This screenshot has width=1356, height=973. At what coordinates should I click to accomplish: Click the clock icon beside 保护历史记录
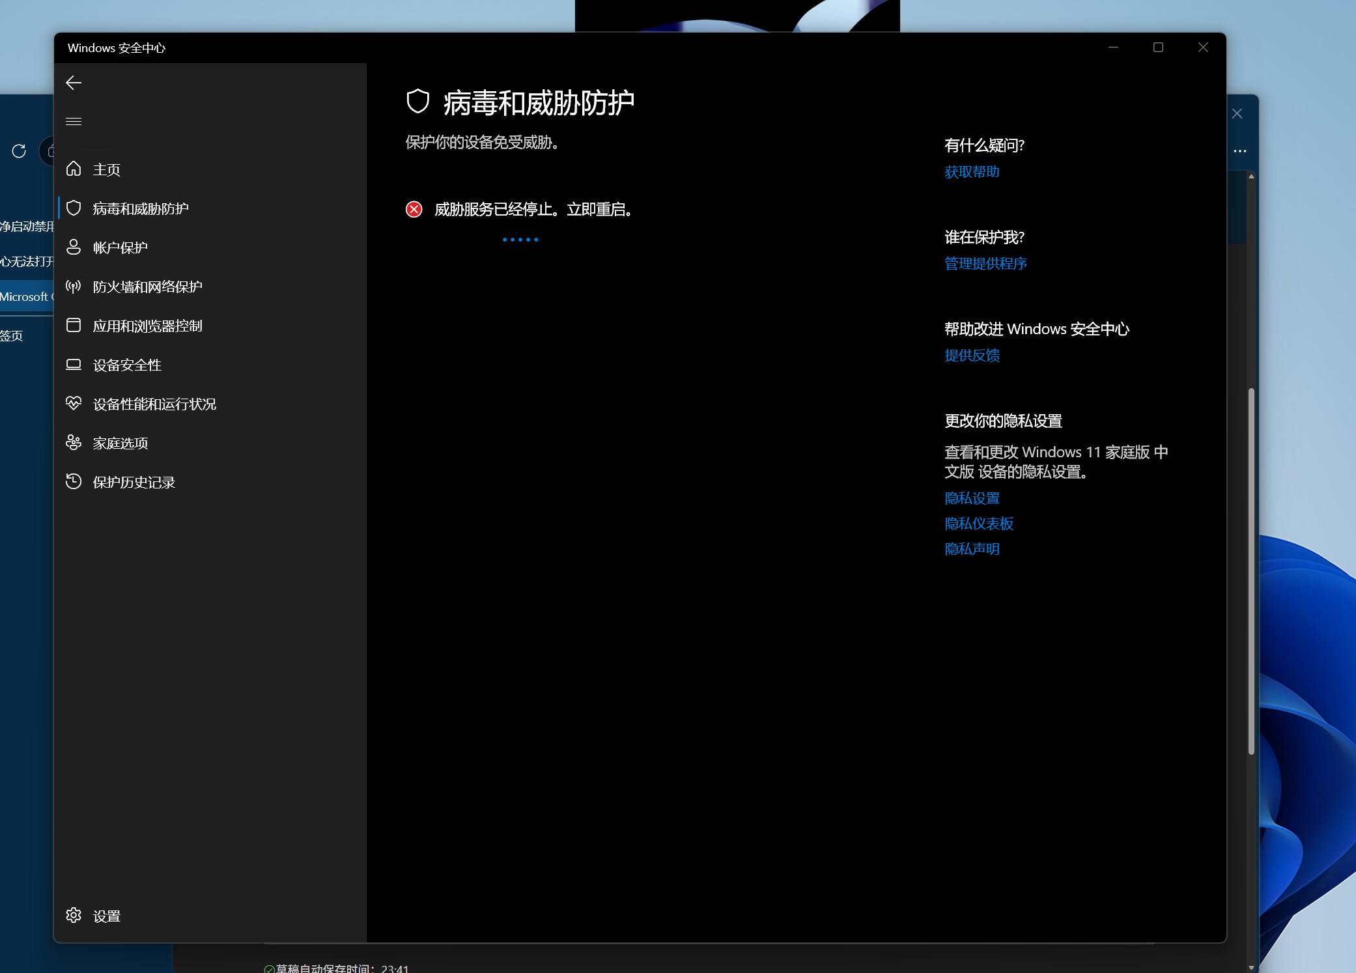pos(74,481)
